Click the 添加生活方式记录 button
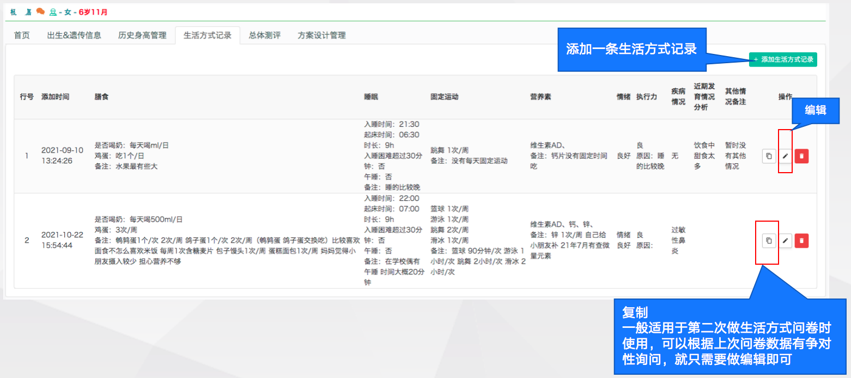This screenshot has height=378, width=851. coord(783,59)
